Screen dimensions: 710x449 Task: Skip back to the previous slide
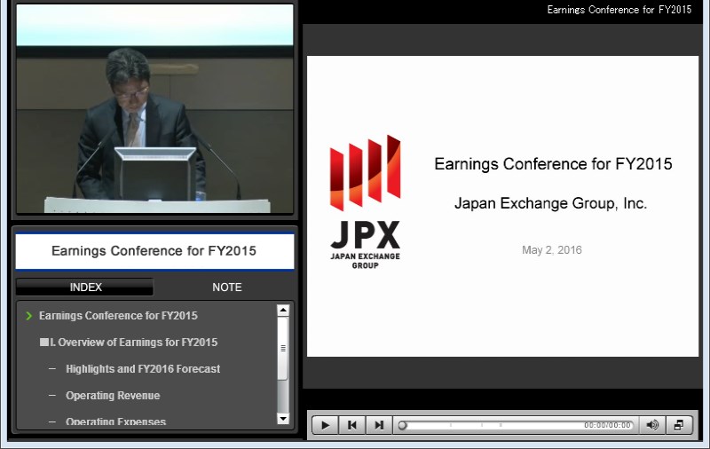[x=351, y=425]
